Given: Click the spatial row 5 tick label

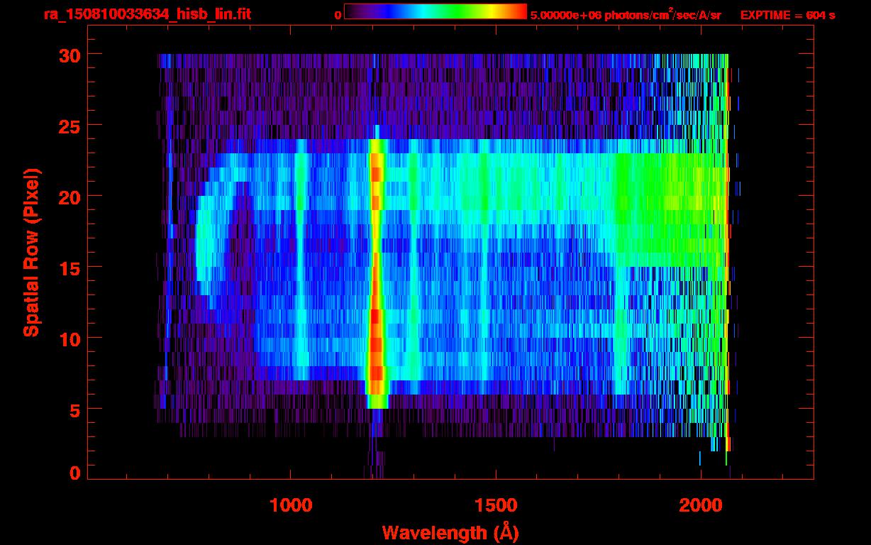Looking at the screenshot, I should point(75,409).
